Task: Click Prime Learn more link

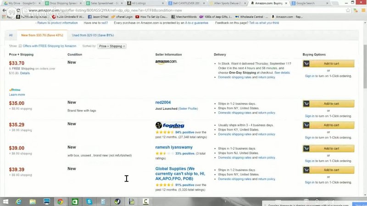Action: [x=17, y=95]
